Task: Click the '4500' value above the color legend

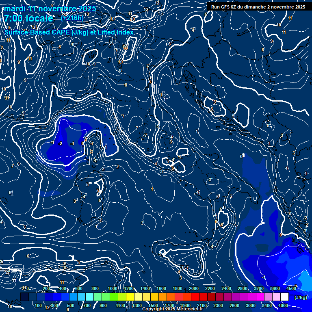Action: point(291,288)
